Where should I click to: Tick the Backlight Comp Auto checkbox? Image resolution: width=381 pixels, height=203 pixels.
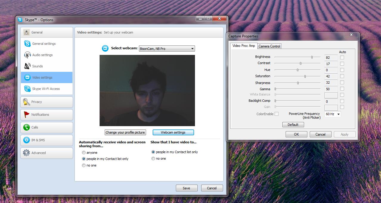point(342,101)
